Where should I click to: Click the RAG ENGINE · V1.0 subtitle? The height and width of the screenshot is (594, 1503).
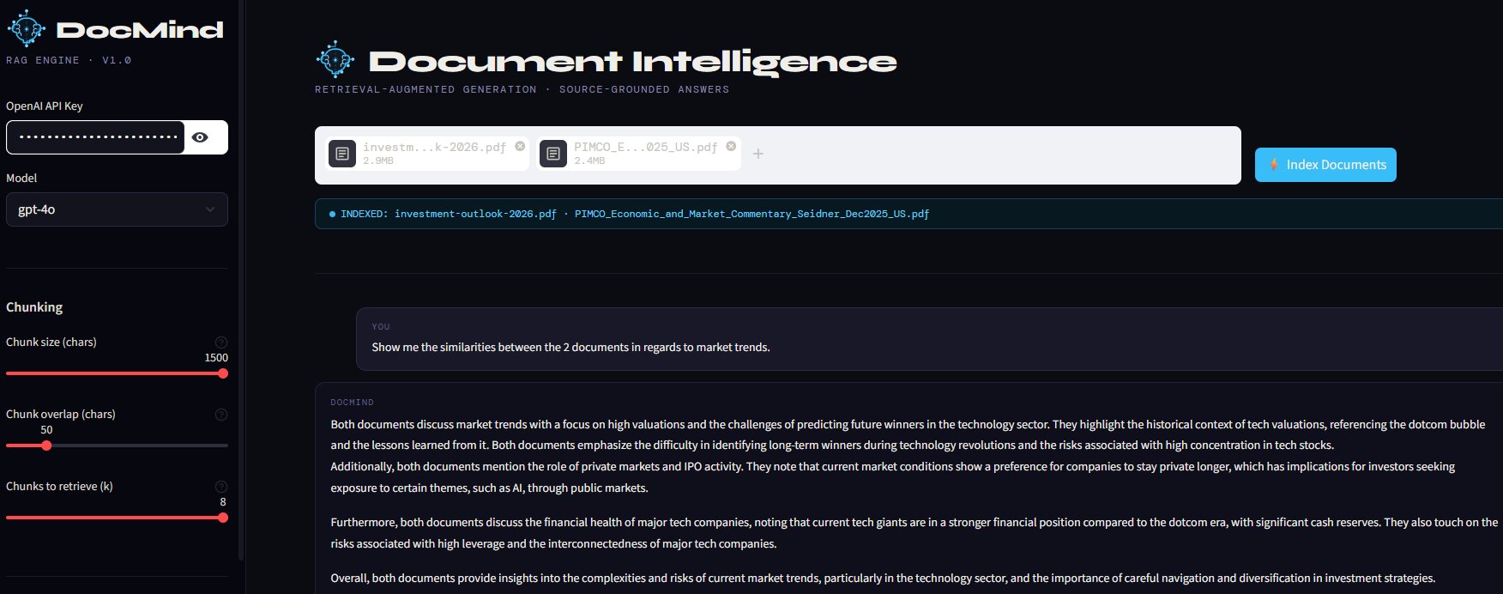[69, 60]
